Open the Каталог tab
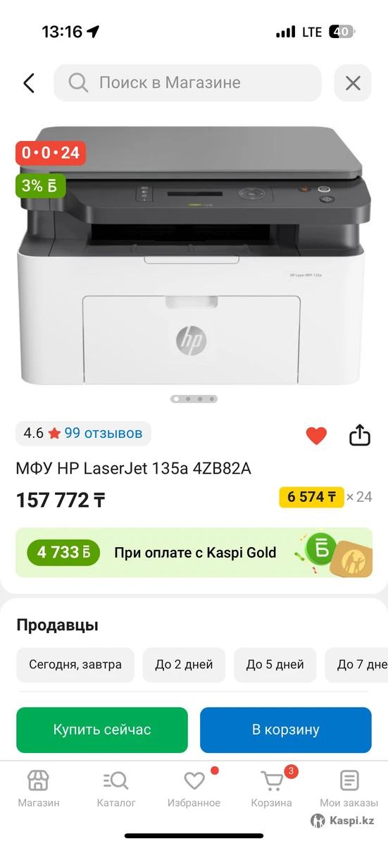The height and width of the screenshot is (846, 388). [x=116, y=788]
